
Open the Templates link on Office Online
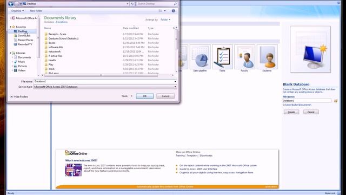coord(192,155)
